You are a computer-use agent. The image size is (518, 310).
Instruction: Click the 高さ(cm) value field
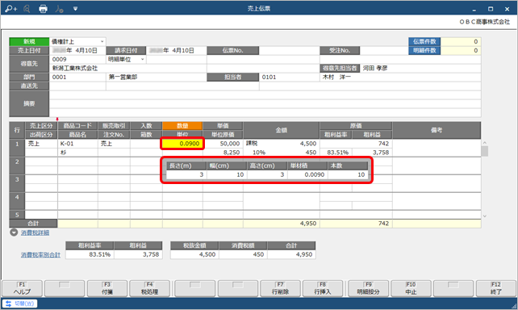(x=267, y=174)
